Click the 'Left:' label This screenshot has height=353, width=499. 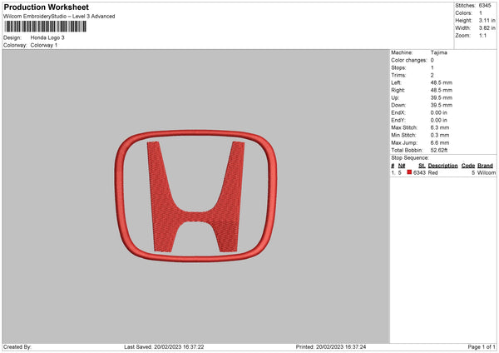pyautogui.click(x=396, y=82)
